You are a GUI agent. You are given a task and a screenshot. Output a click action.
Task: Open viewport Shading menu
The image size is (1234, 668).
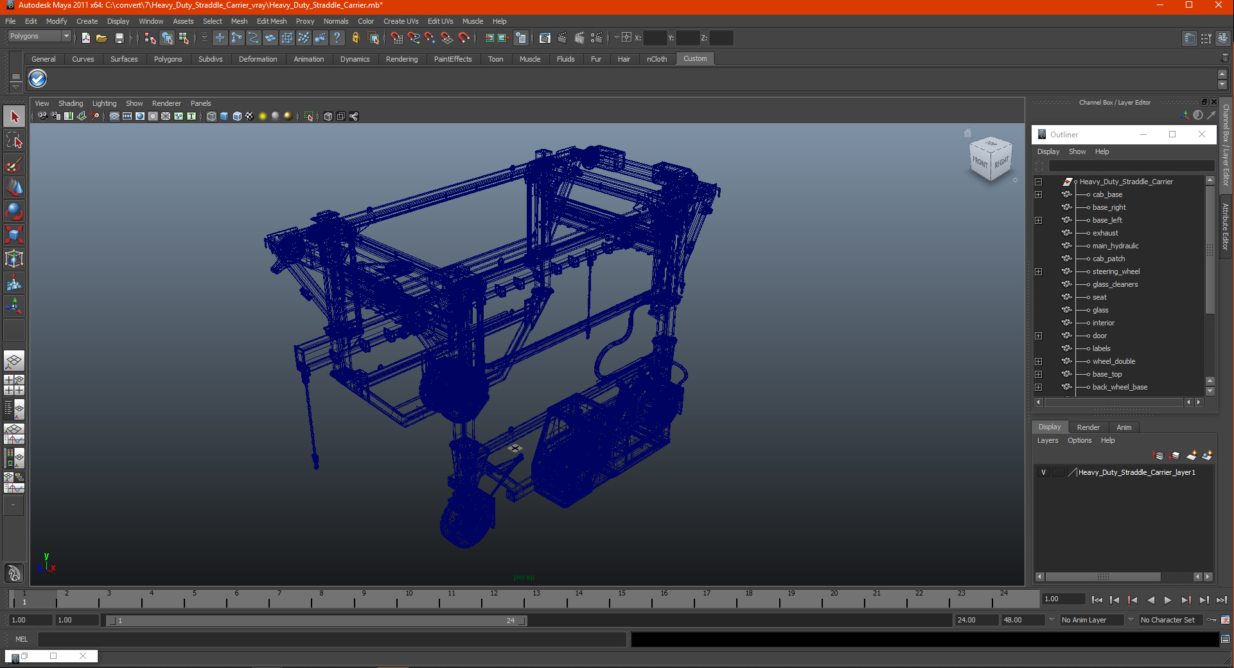71,103
